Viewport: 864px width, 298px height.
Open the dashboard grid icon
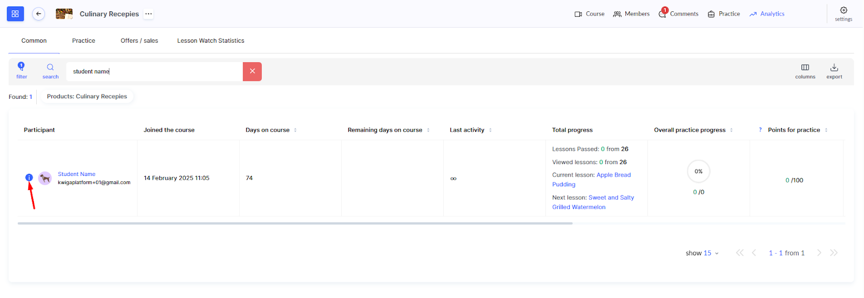15,14
